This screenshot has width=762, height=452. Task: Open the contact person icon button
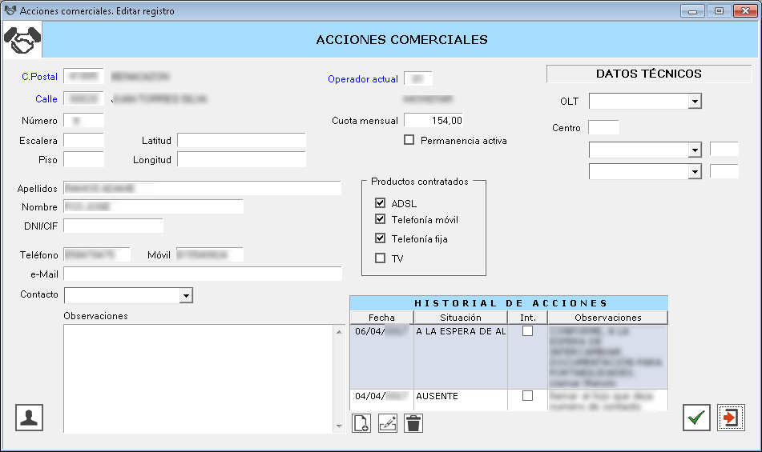point(30,418)
